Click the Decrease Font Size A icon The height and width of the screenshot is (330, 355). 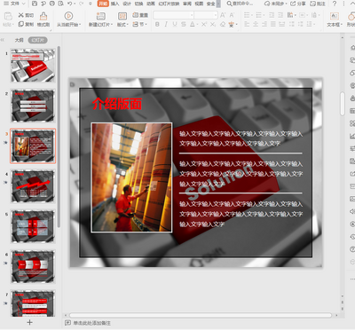click(232, 15)
